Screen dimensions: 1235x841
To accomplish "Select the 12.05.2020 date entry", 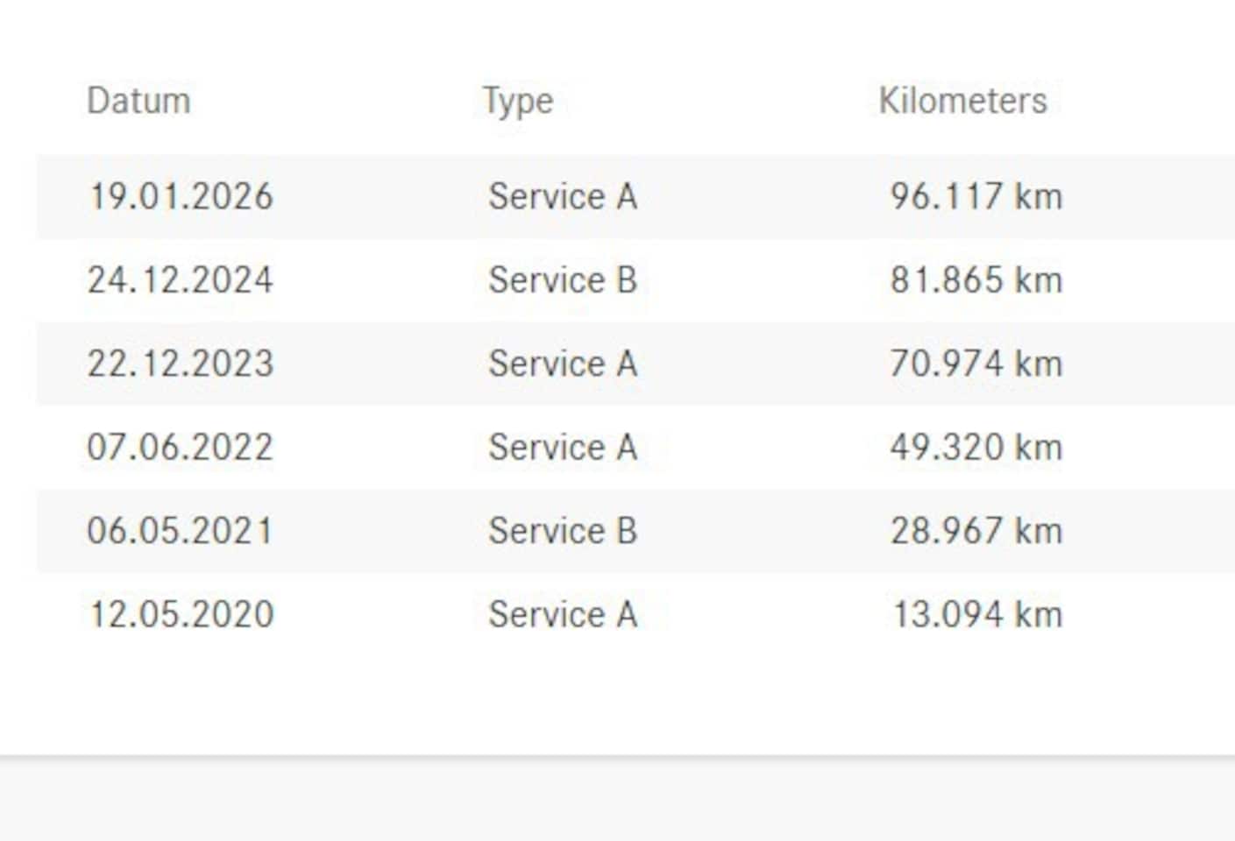I will coord(181,614).
